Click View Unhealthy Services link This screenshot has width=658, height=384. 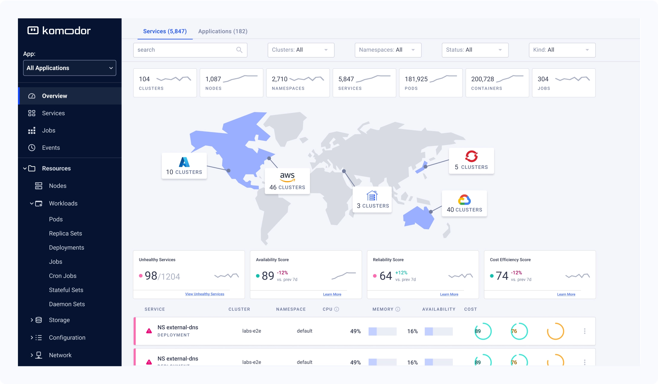tap(205, 294)
